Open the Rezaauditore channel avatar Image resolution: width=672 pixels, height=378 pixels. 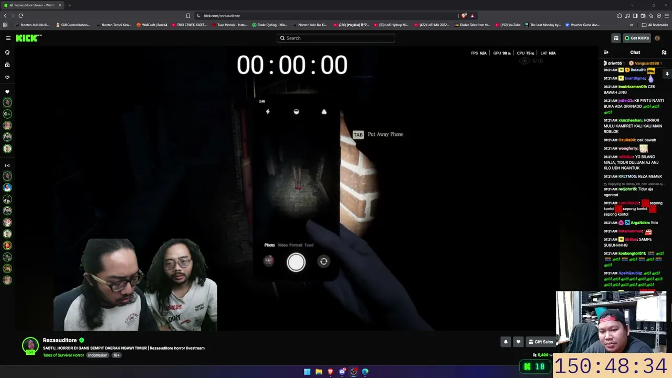[30, 345]
